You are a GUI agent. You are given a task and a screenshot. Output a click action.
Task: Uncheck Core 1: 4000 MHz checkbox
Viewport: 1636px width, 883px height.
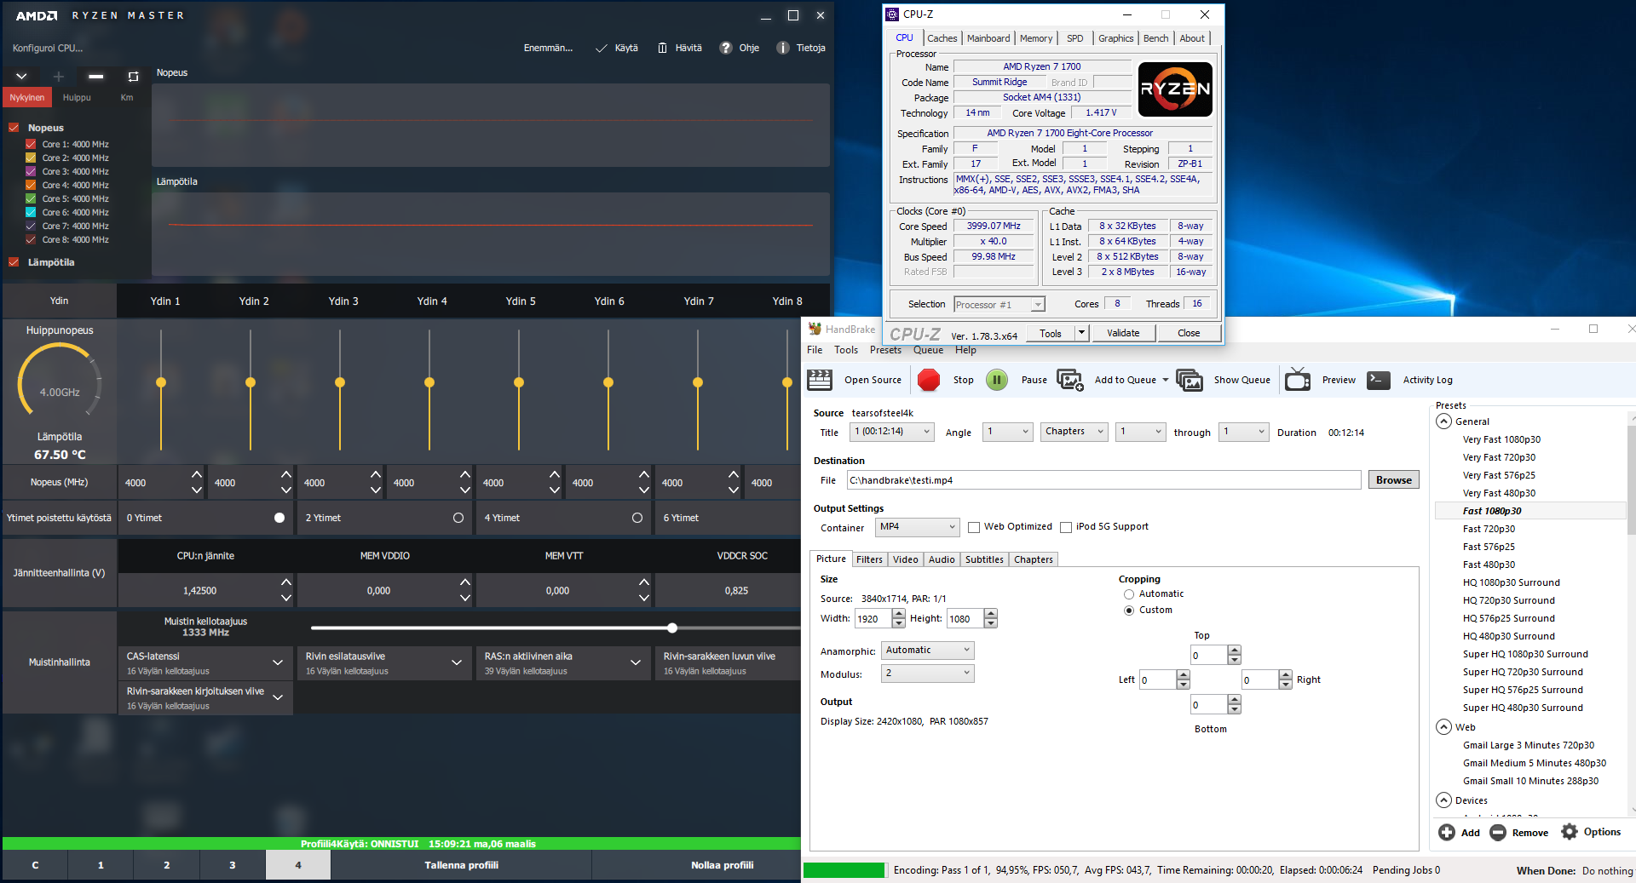point(31,145)
